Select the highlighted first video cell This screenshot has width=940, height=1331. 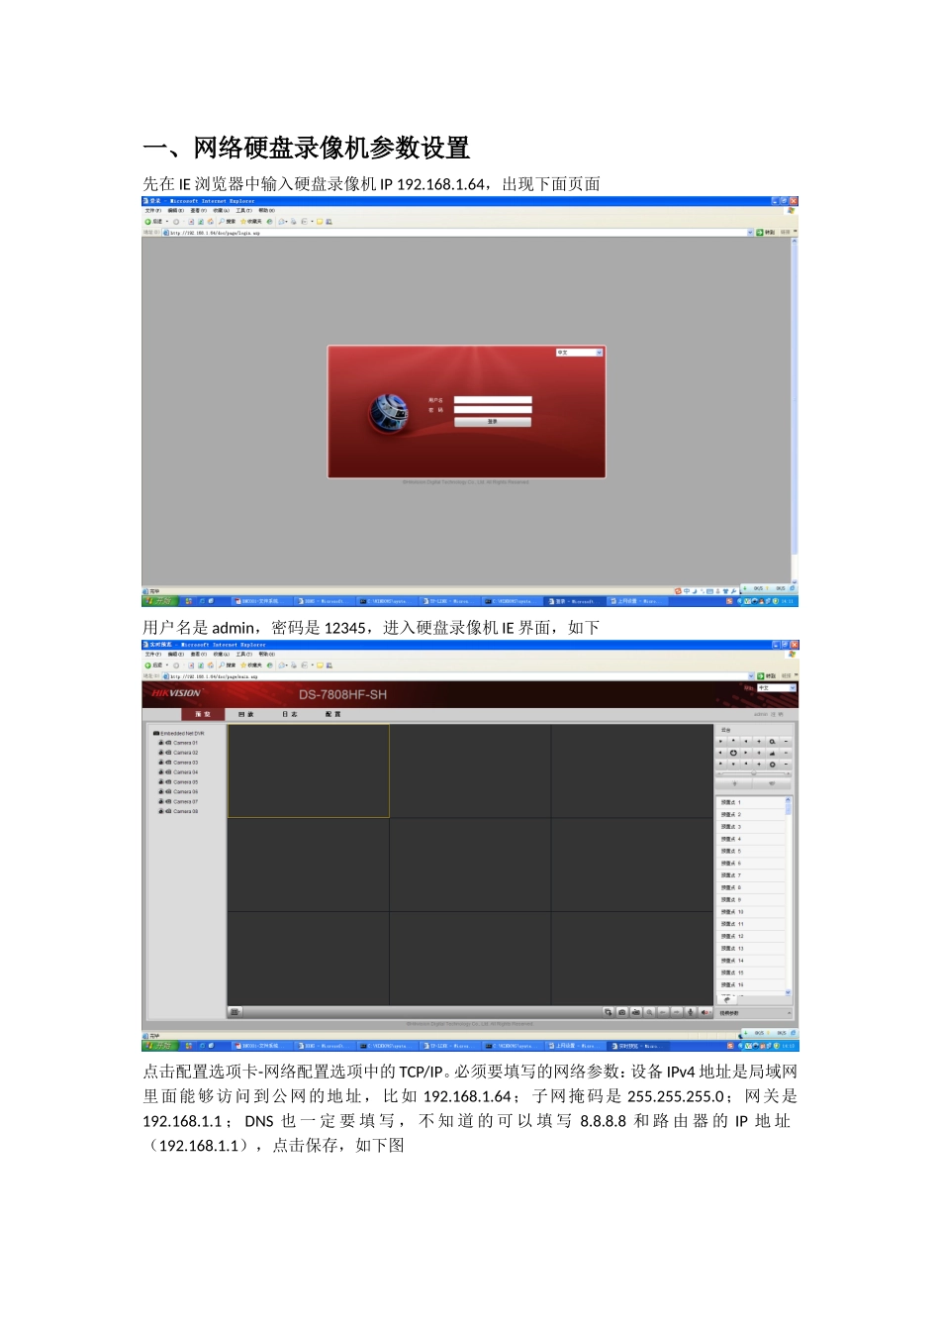point(309,770)
